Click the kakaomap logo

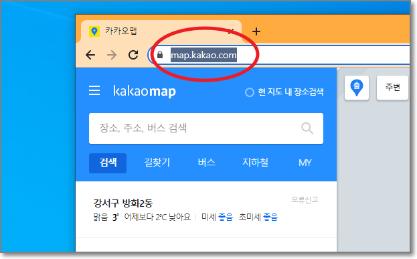[x=145, y=92]
